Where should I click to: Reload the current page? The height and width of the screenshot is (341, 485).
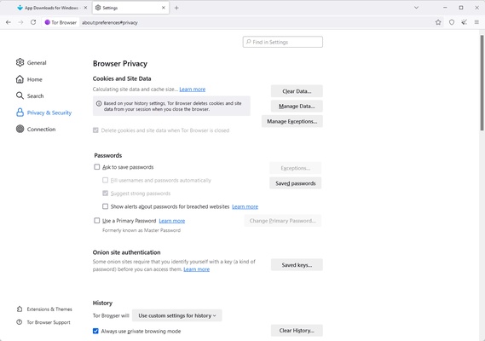coord(33,22)
